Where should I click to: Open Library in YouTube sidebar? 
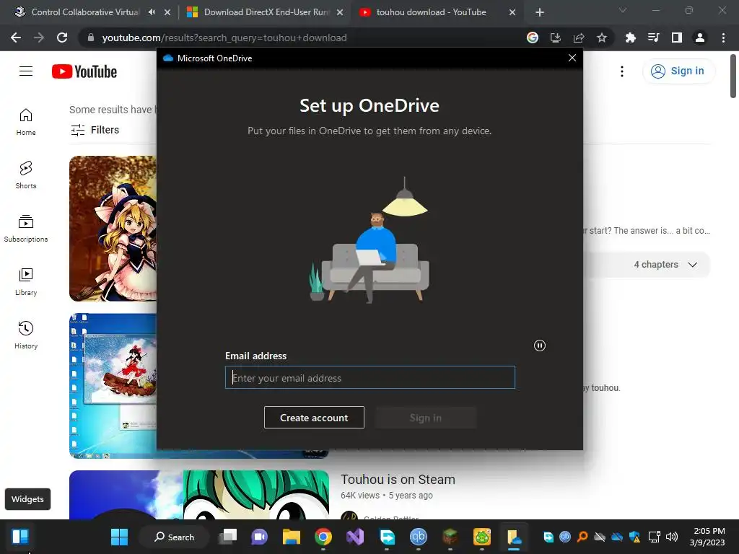coord(26,282)
